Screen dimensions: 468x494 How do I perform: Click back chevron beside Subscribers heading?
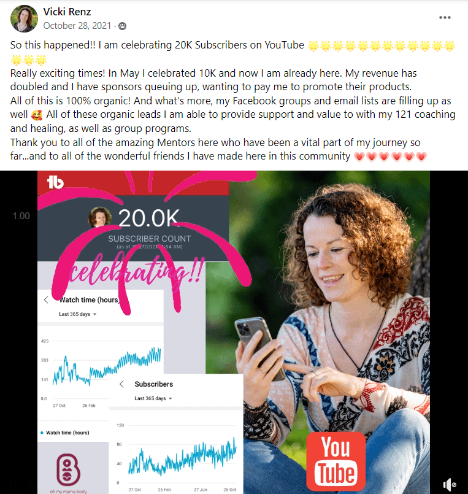click(121, 384)
